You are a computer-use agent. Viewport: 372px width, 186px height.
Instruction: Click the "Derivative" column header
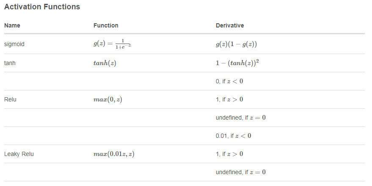pyautogui.click(x=230, y=25)
